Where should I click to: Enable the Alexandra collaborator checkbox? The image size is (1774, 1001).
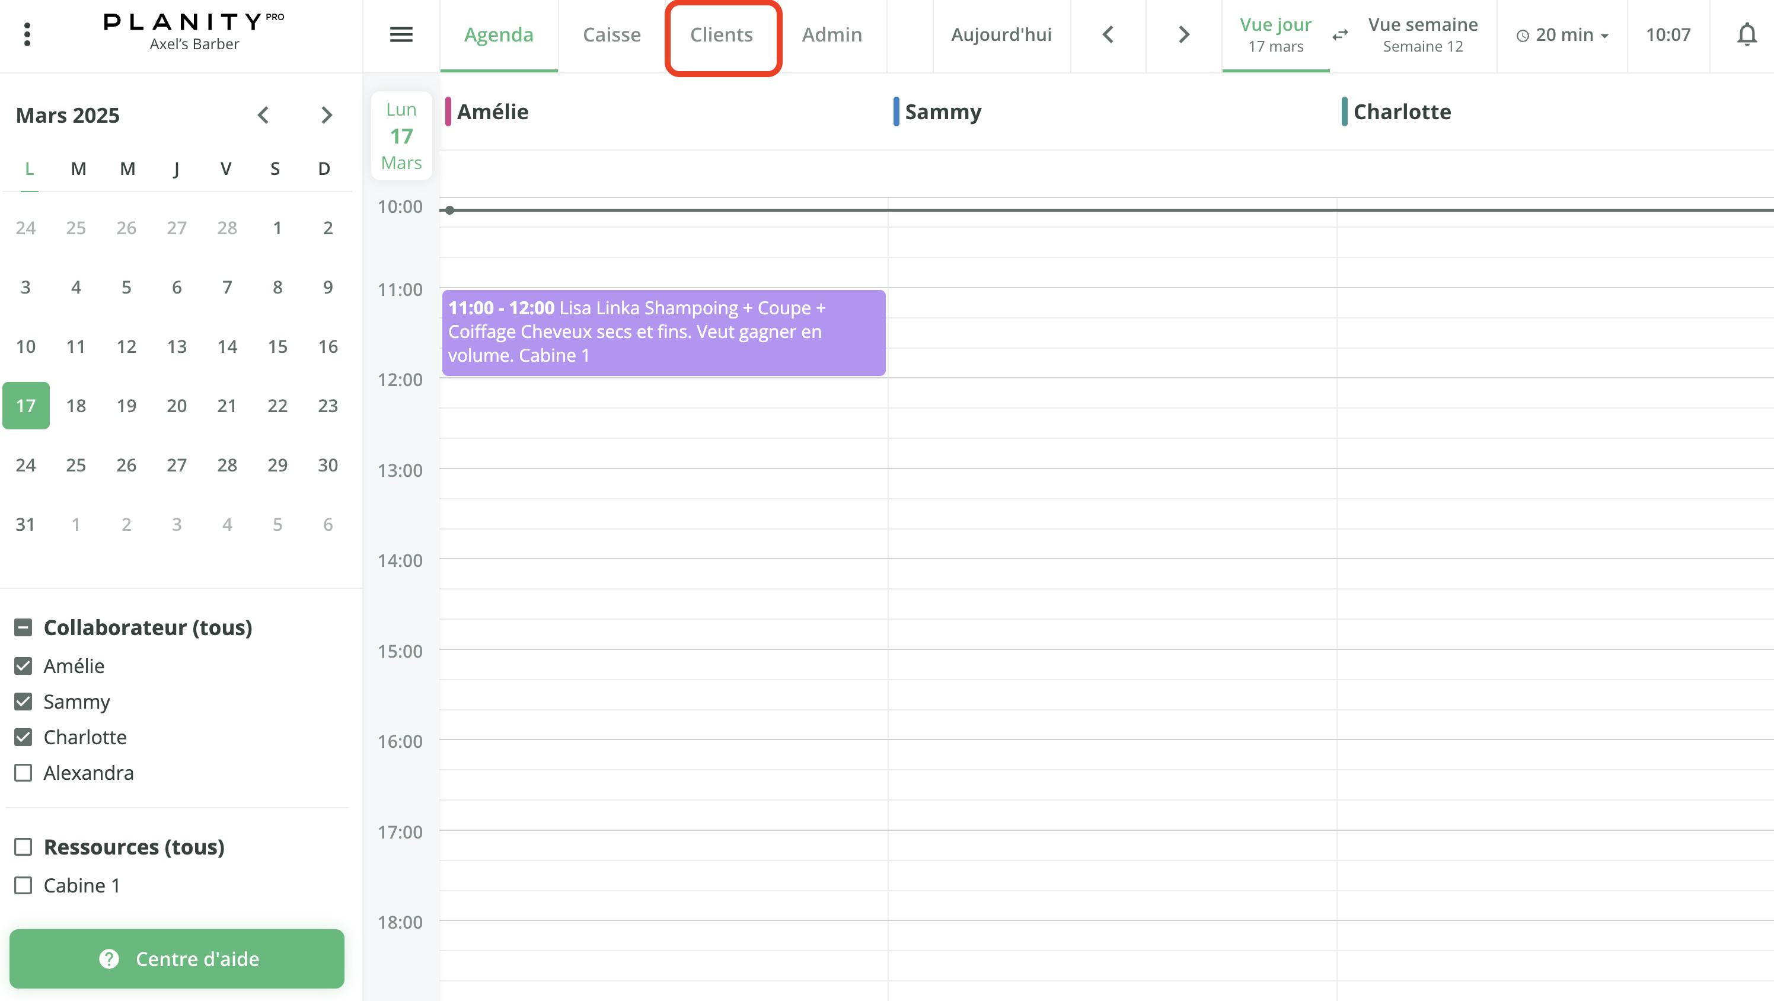(23, 772)
